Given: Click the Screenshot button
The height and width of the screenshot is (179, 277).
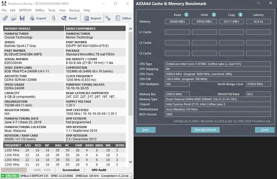Looking at the screenshot, I should [x=71, y=170].
